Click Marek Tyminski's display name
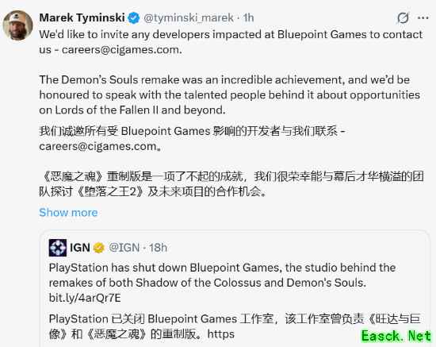 pyautogui.click(x=82, y=17)
